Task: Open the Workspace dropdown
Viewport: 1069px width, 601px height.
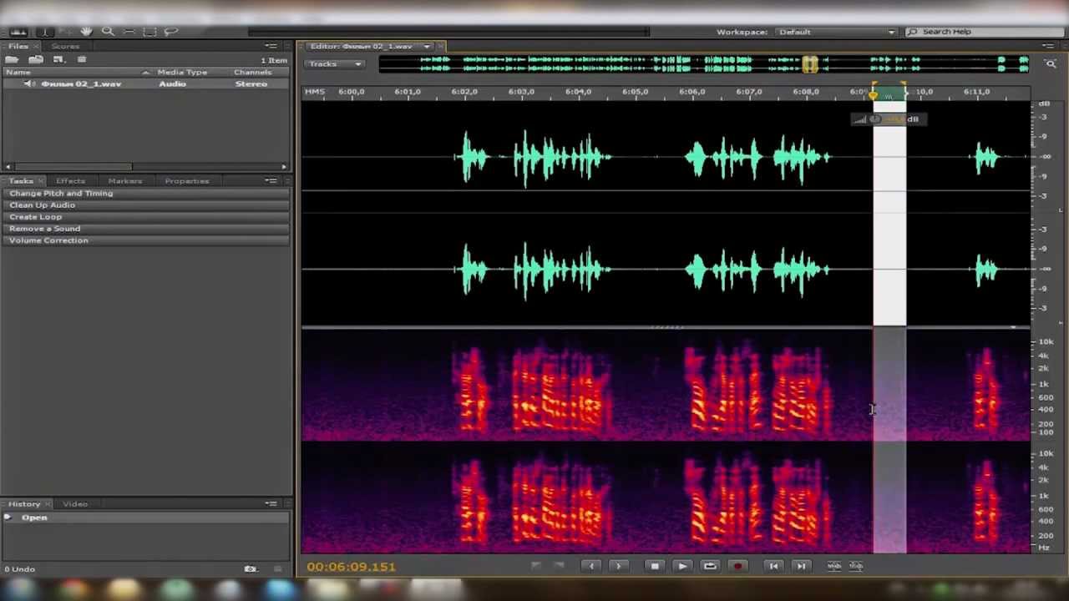Action: [x=836, y=32]
